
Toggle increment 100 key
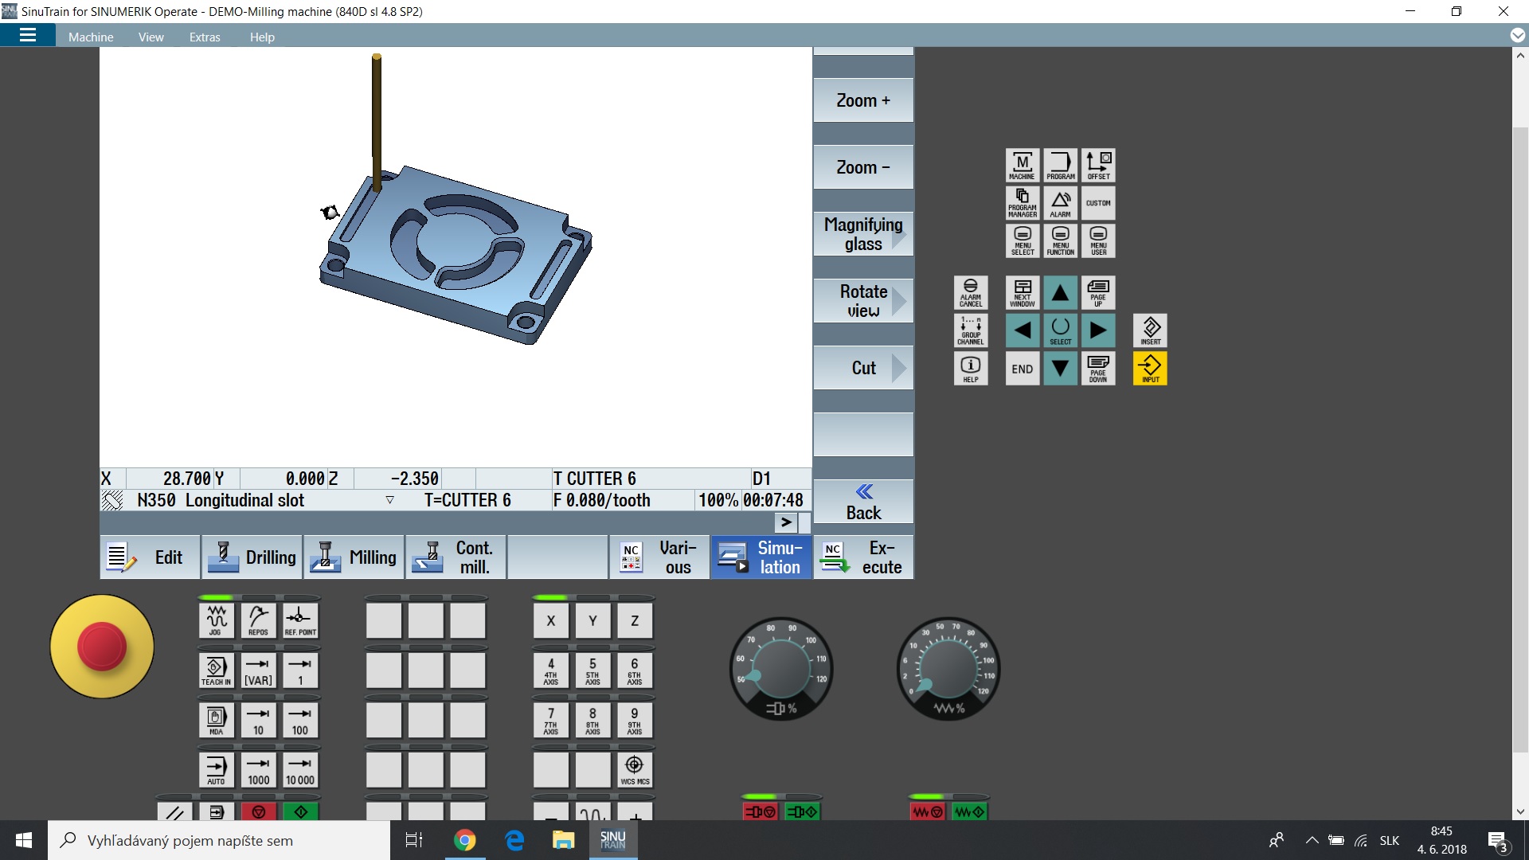tap(300, 720)
